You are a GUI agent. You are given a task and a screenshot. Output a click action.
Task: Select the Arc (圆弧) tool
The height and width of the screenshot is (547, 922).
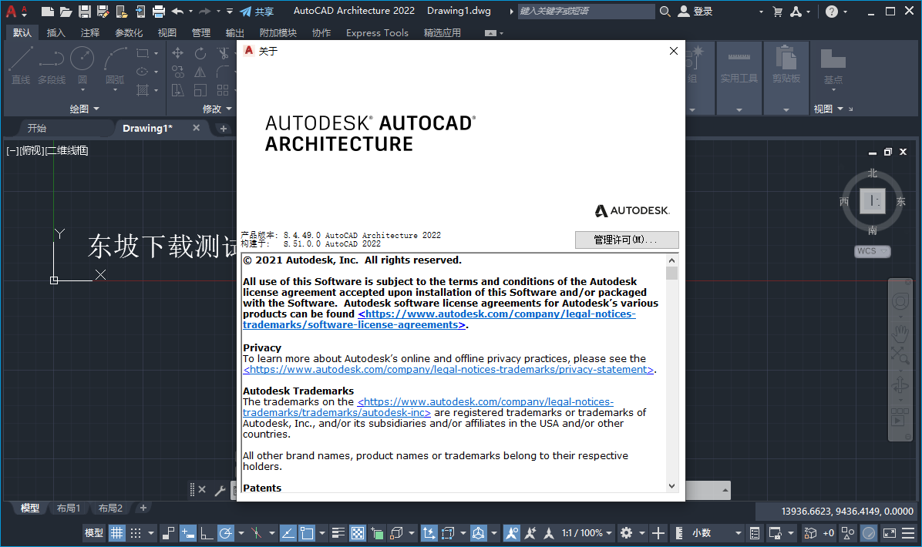(114, 58)
